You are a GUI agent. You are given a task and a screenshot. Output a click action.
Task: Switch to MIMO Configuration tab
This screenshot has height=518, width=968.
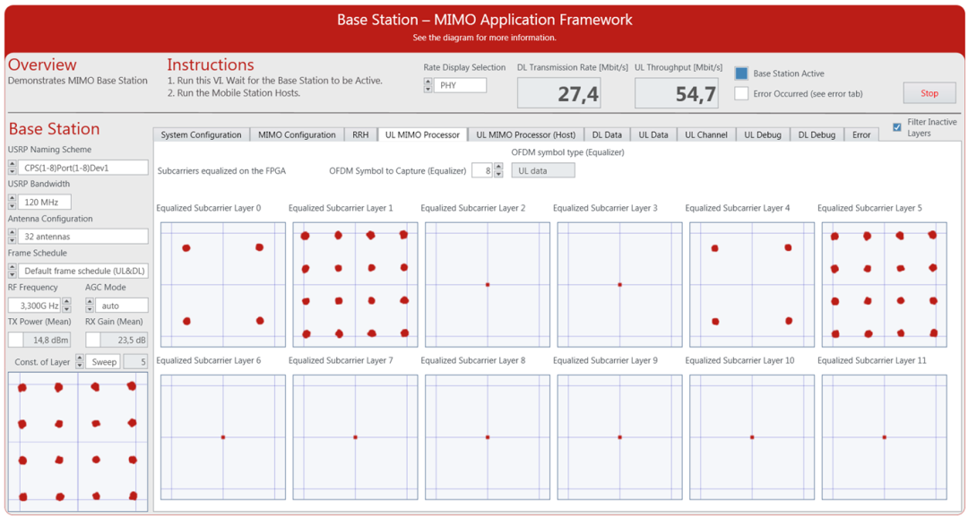[x=297, y=135]
